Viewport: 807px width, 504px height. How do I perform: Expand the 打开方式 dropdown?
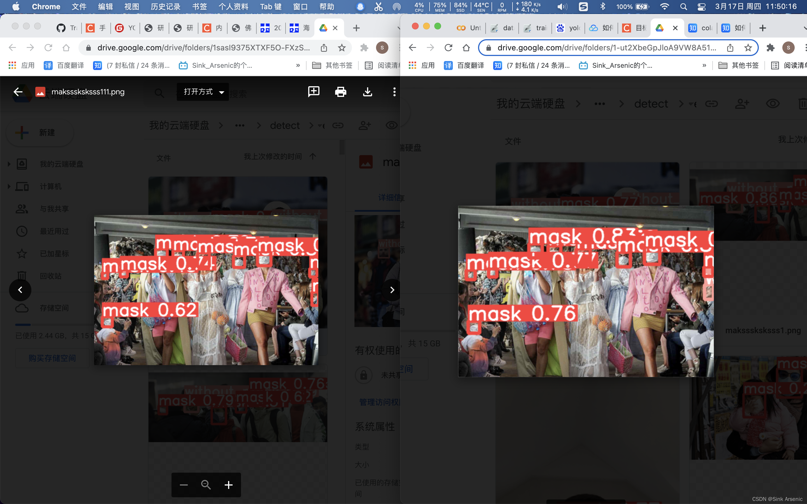click(x=203, y=92)
